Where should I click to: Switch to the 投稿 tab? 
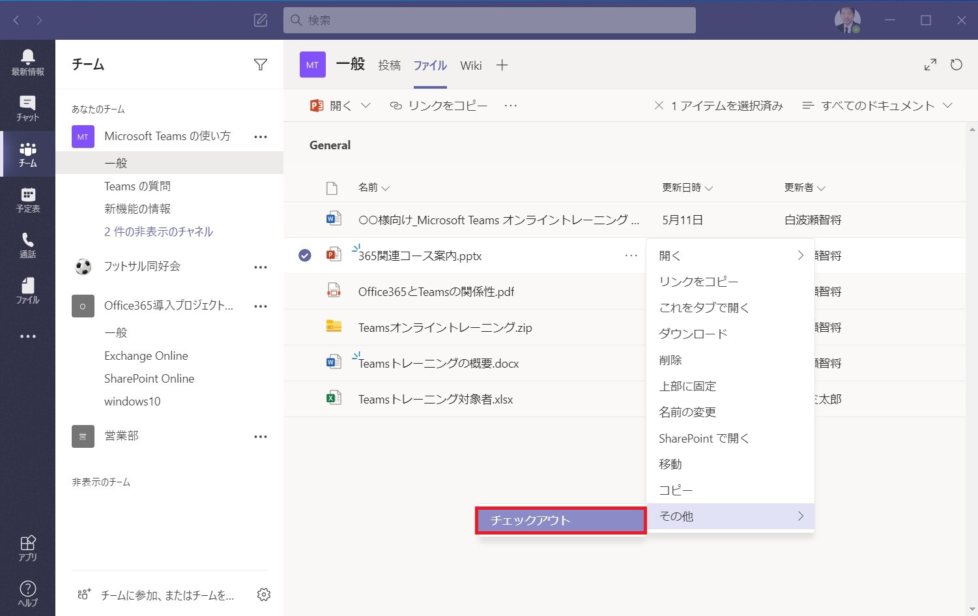pos(390,65)
